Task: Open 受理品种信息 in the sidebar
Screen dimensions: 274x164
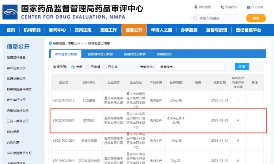Action: click(x=16, y=57)
